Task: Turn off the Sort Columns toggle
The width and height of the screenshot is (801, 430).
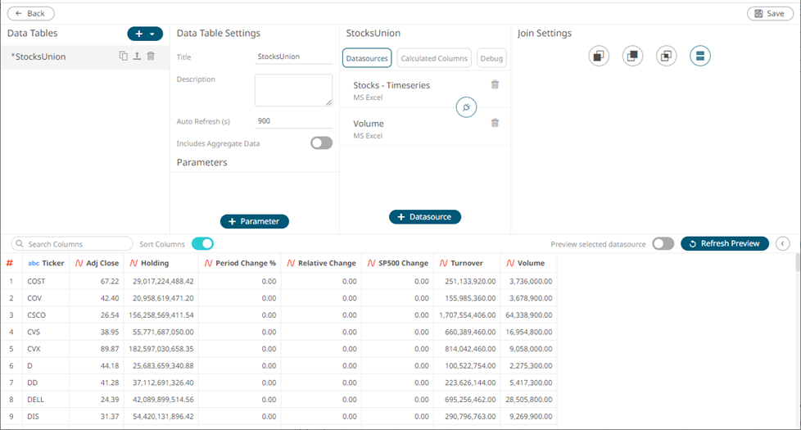Action: pos(202,243)
